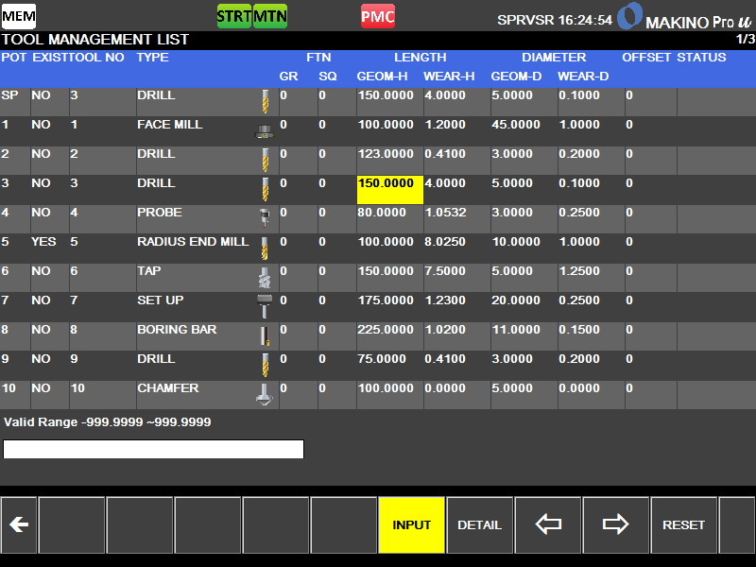Click the value input field below Valid Range

click(153, 450)
